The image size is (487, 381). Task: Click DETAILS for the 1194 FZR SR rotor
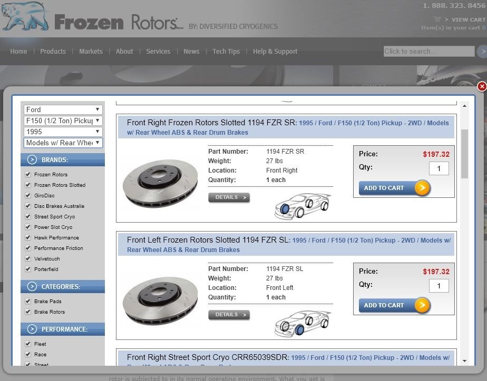pos(229,197)
